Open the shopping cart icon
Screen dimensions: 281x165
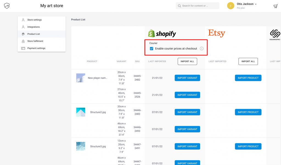pyautogui.click(x=276, y=6)
